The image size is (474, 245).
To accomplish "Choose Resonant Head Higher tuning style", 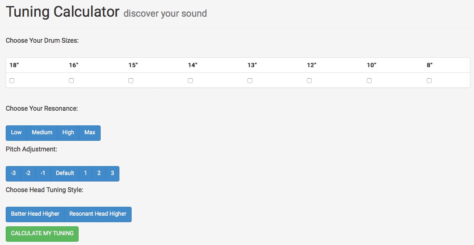I will click(98, 214).
